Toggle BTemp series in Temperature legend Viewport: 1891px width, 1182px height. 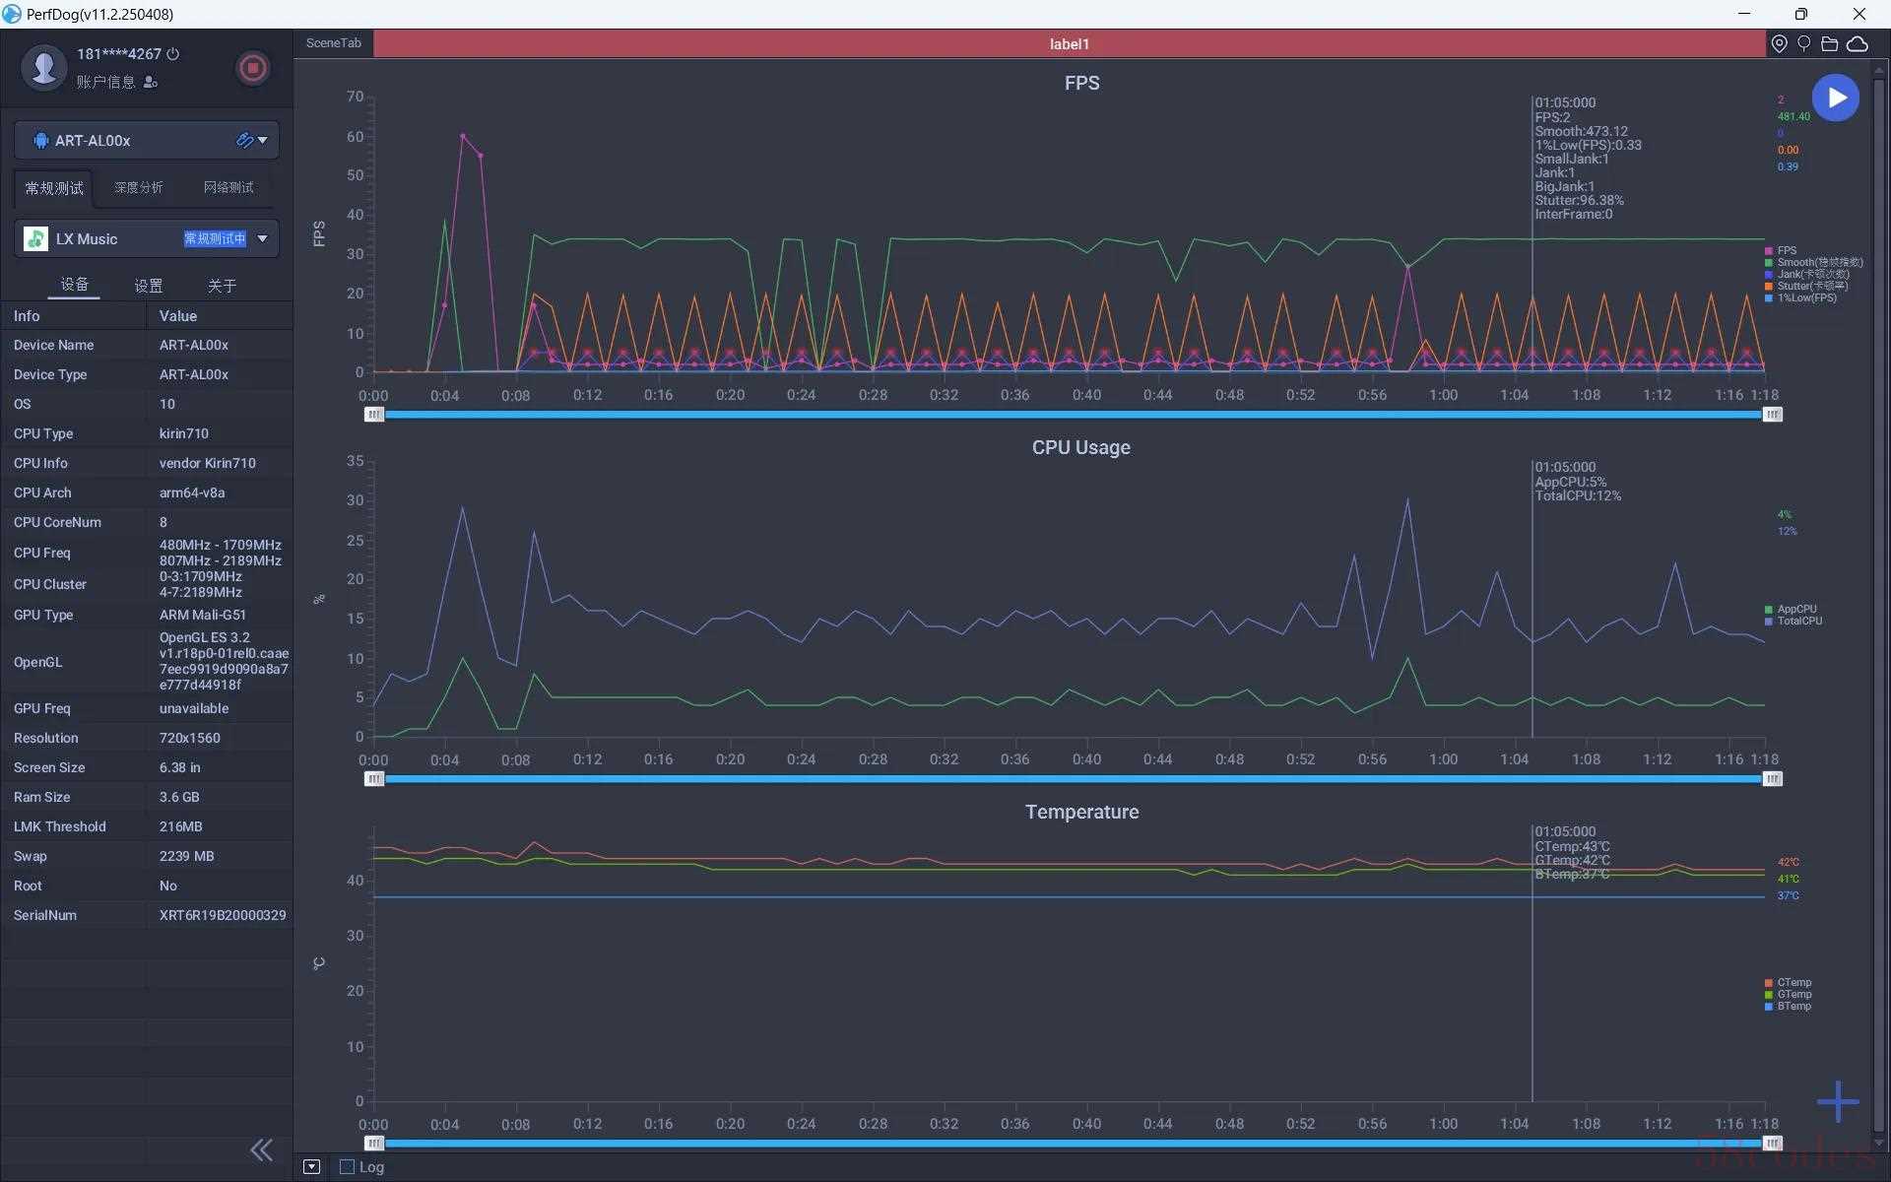click(x=1789, y=1006)
